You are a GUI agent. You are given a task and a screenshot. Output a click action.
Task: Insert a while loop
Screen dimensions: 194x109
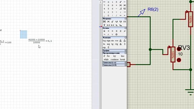pos(106,59)
